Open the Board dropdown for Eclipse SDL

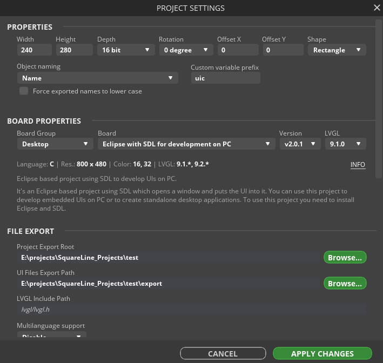click(x=186, y=144)
